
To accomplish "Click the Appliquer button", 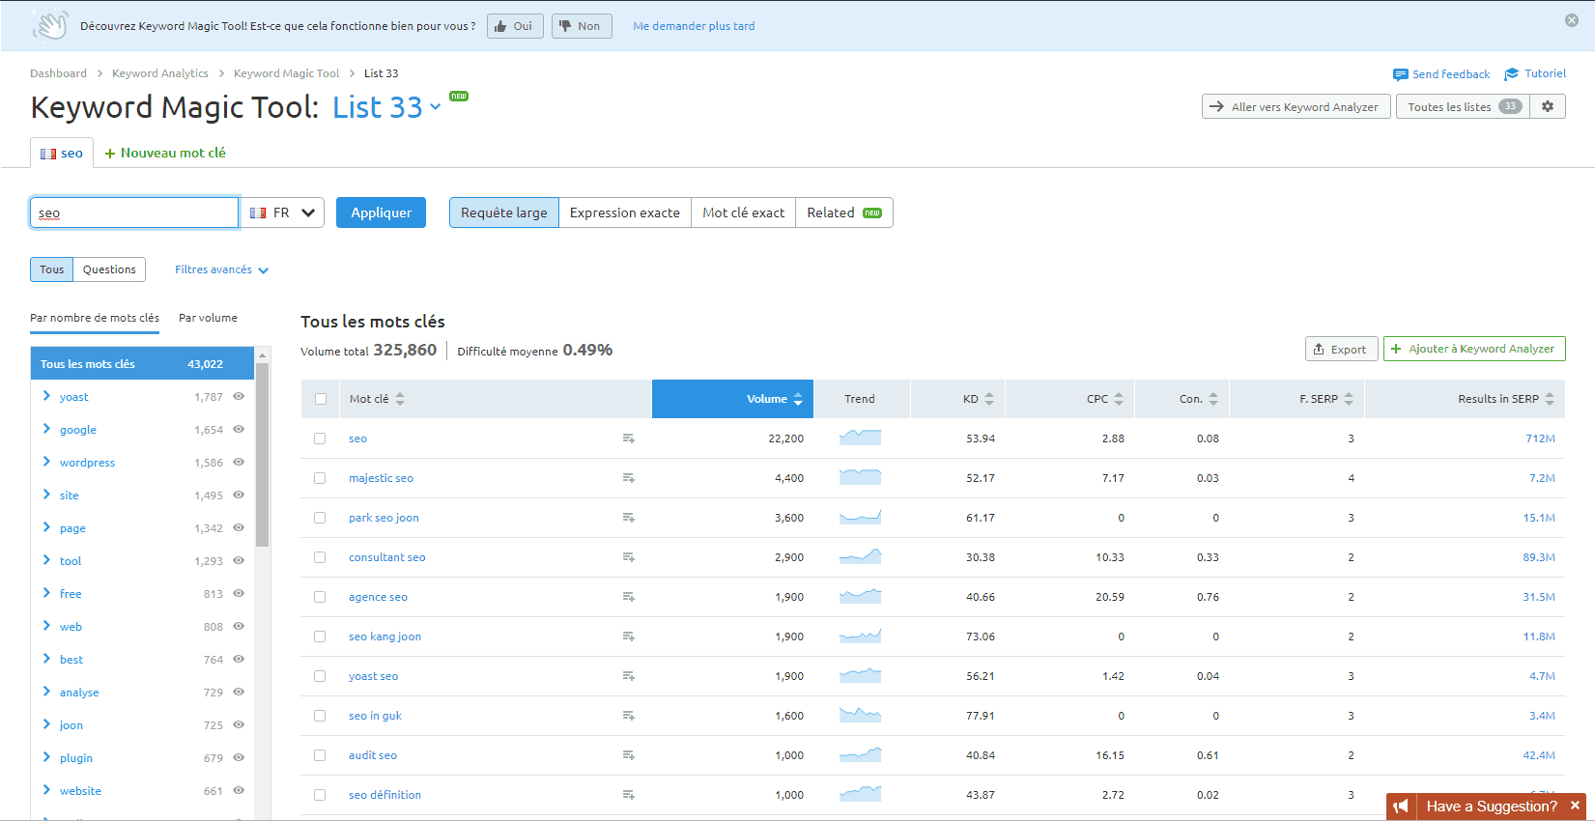I will point(381,212).
